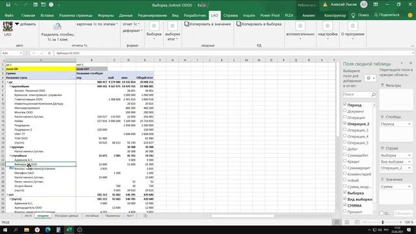Click the О программе ribbon icon

(x=352, y=26)
